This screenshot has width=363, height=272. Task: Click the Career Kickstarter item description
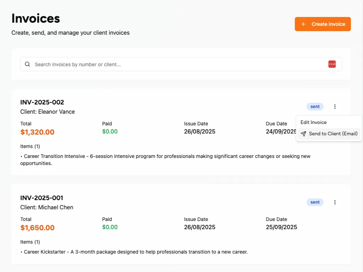pos(136,252)
